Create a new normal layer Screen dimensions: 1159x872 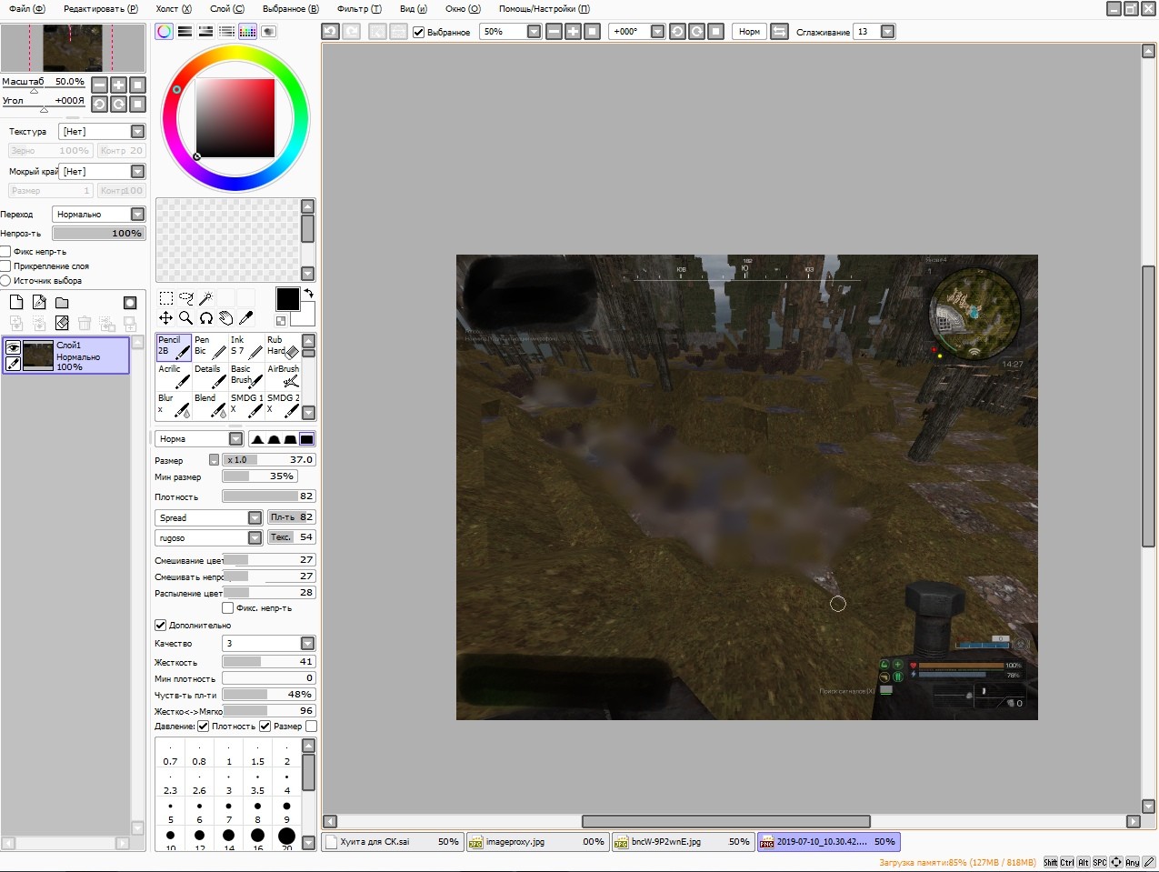coord(16,303)
